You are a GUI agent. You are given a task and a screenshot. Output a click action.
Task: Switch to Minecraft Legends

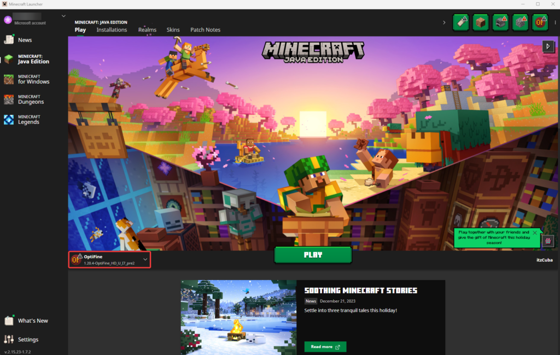(28, 120)
